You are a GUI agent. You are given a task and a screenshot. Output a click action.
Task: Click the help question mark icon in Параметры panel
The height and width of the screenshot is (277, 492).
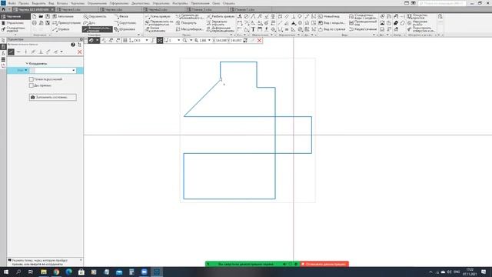73,45
